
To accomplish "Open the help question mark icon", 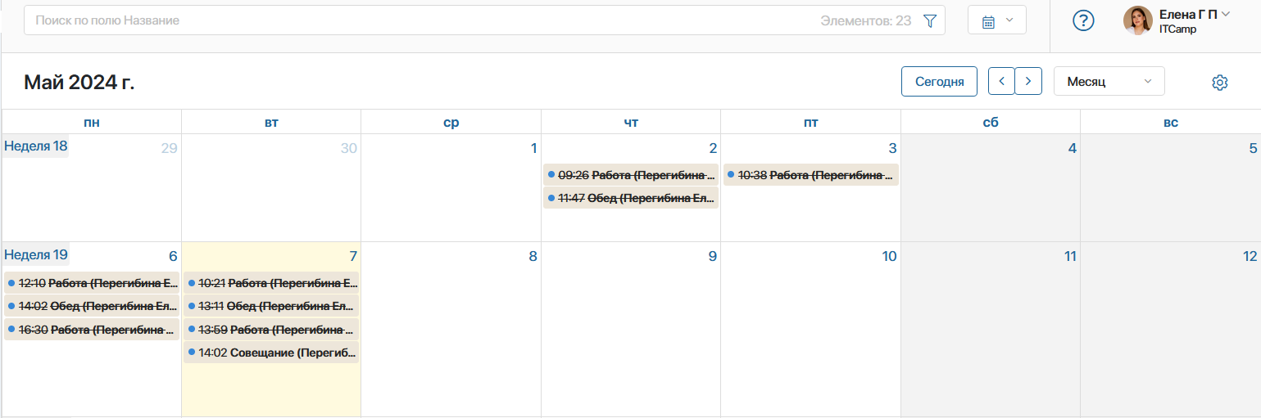I will (1083, 20).
